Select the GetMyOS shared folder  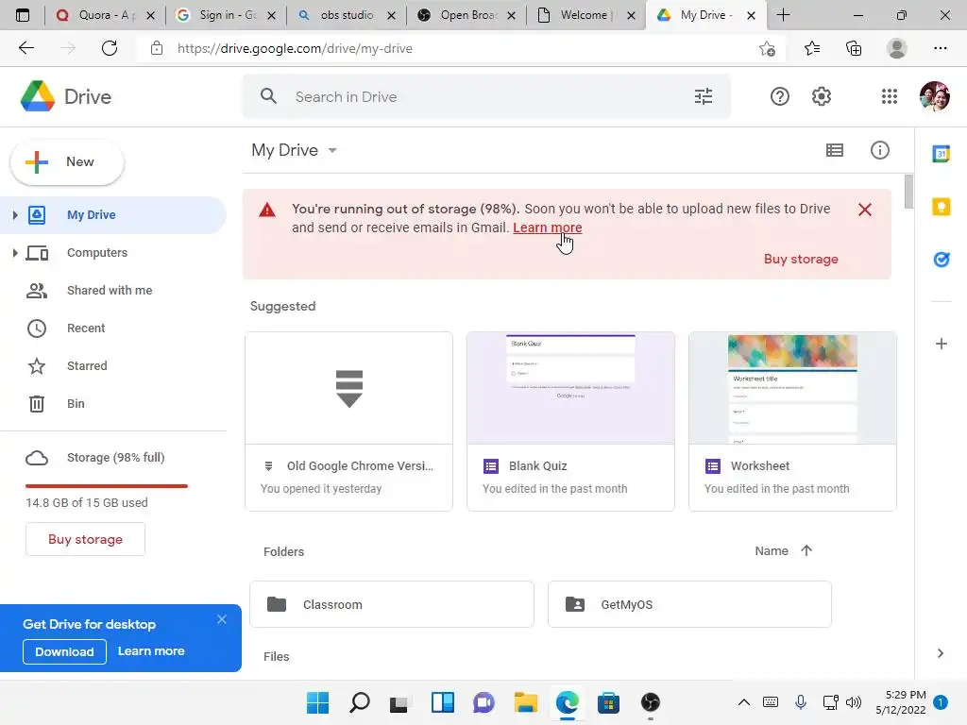(689, 604)
